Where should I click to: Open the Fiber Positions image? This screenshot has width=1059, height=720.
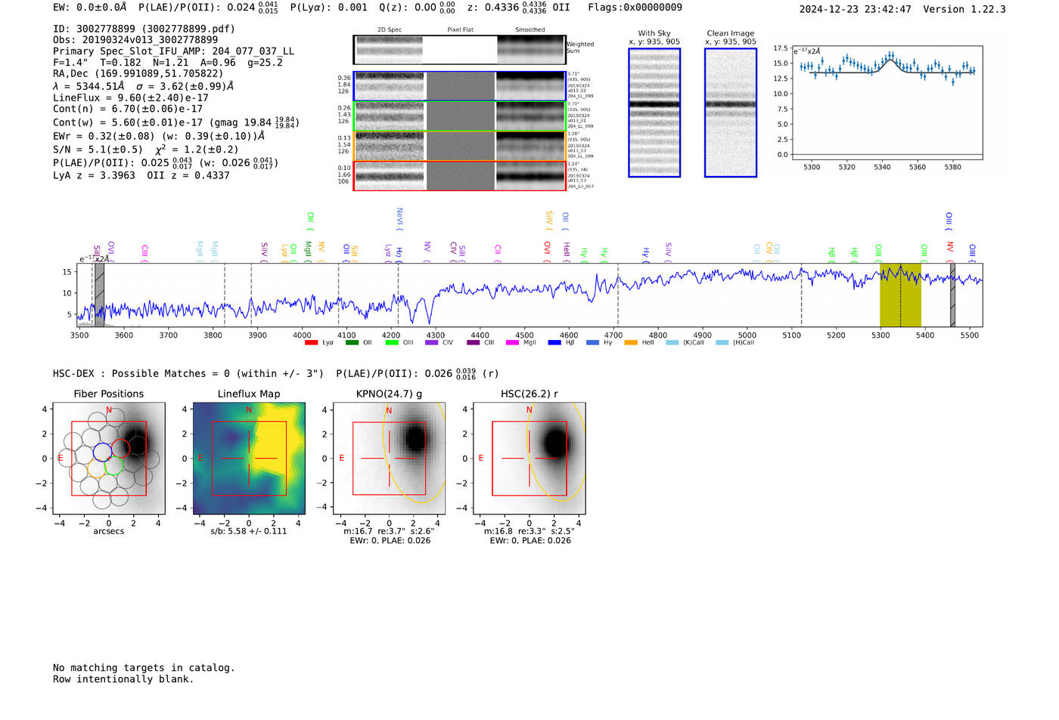coord(109,459)
